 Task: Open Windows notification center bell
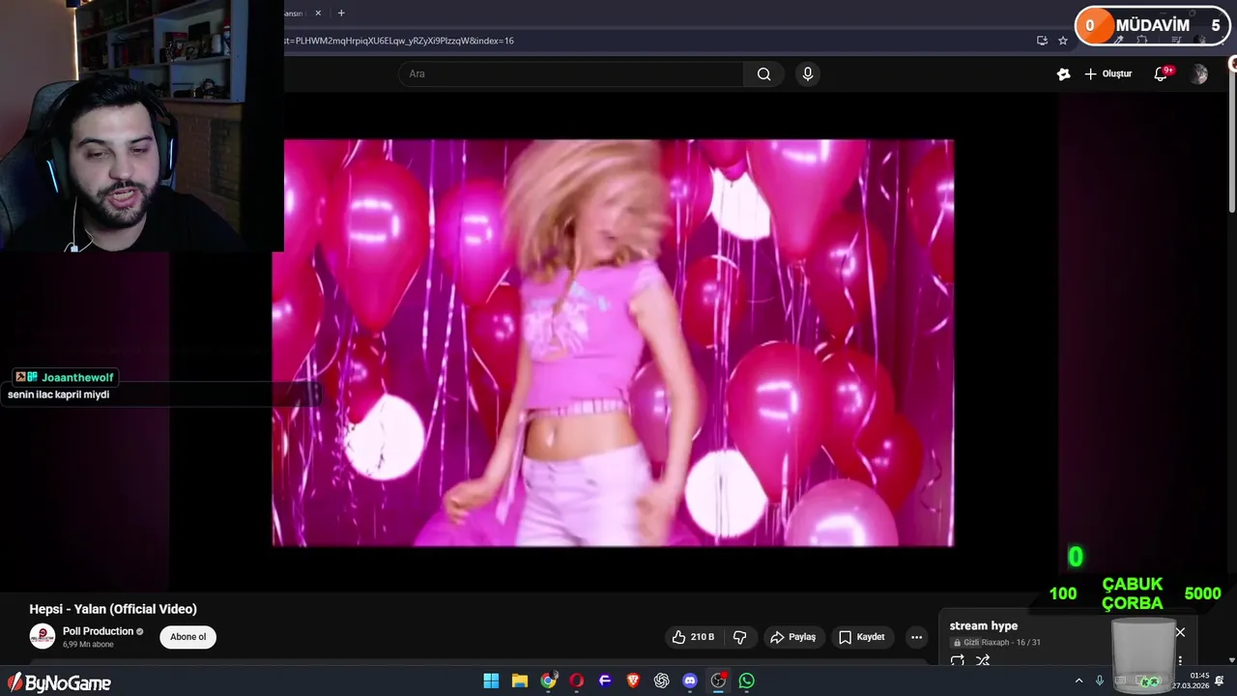coord(1220,681)
